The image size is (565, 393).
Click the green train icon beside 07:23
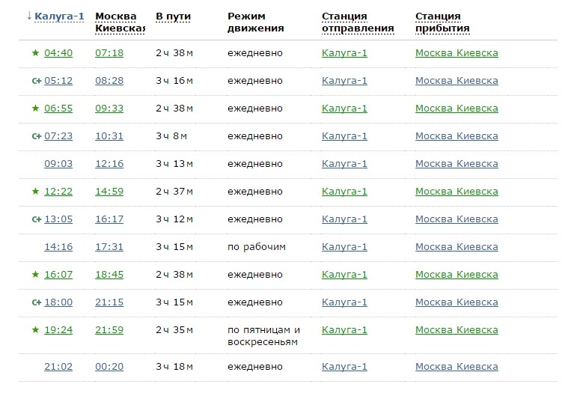pos(36,136)
